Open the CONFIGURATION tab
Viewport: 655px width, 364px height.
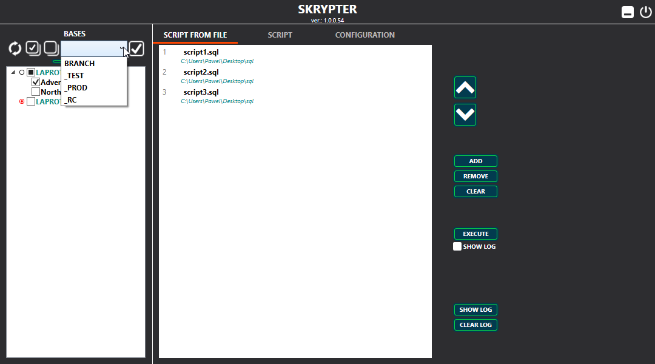point(364,35)
